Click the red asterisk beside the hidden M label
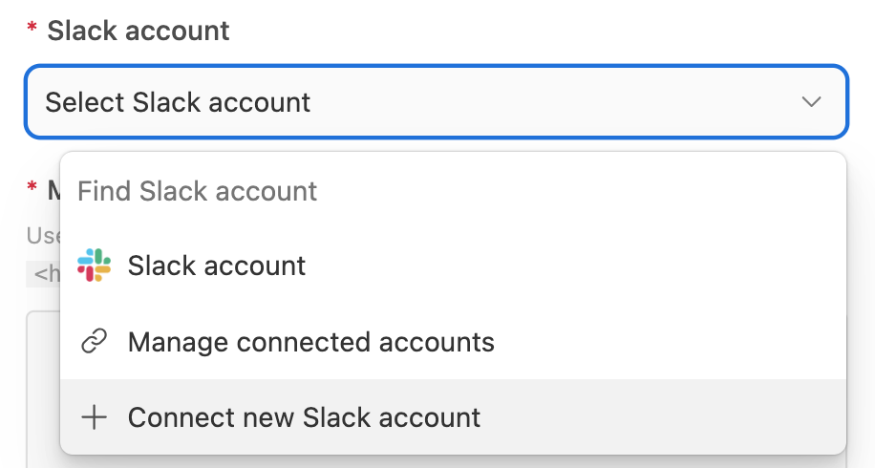875x468 pixels. tap(32, 186)
